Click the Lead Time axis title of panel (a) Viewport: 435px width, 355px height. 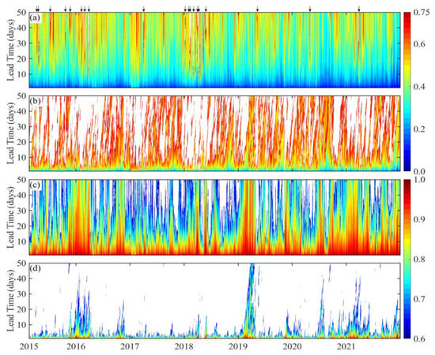coord(10,50)
